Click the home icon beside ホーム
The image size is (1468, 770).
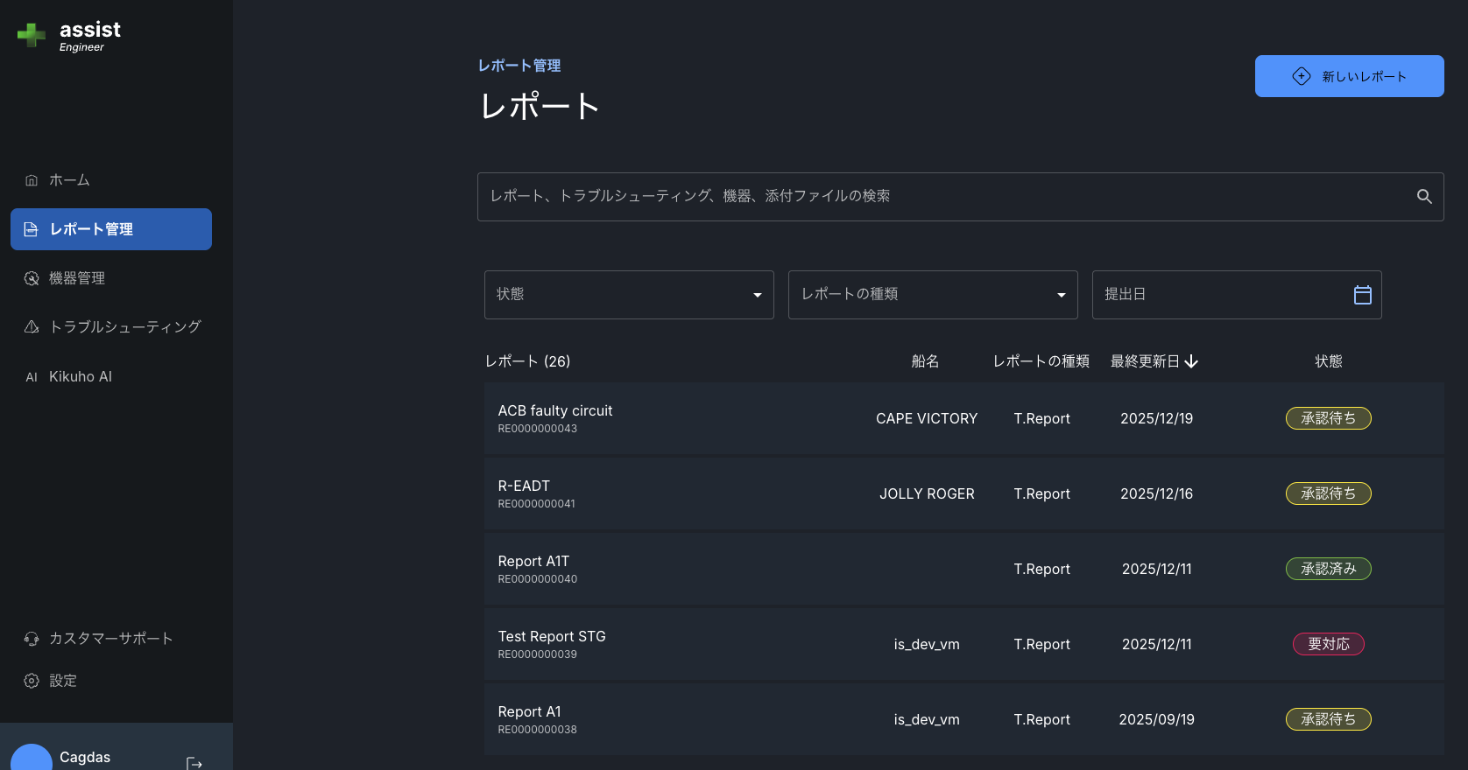point(32,180)
